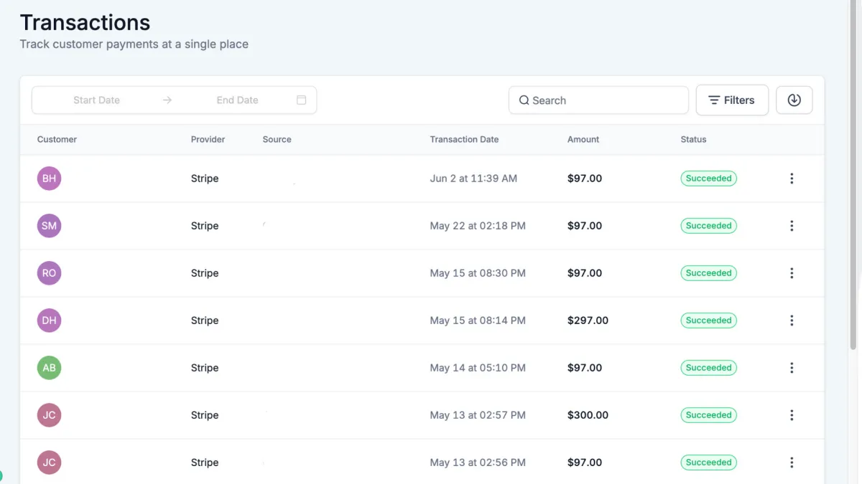Screen dimensions: 862x484
Task: Open three-dot menu for AB transaction
Action: point(792,368)
